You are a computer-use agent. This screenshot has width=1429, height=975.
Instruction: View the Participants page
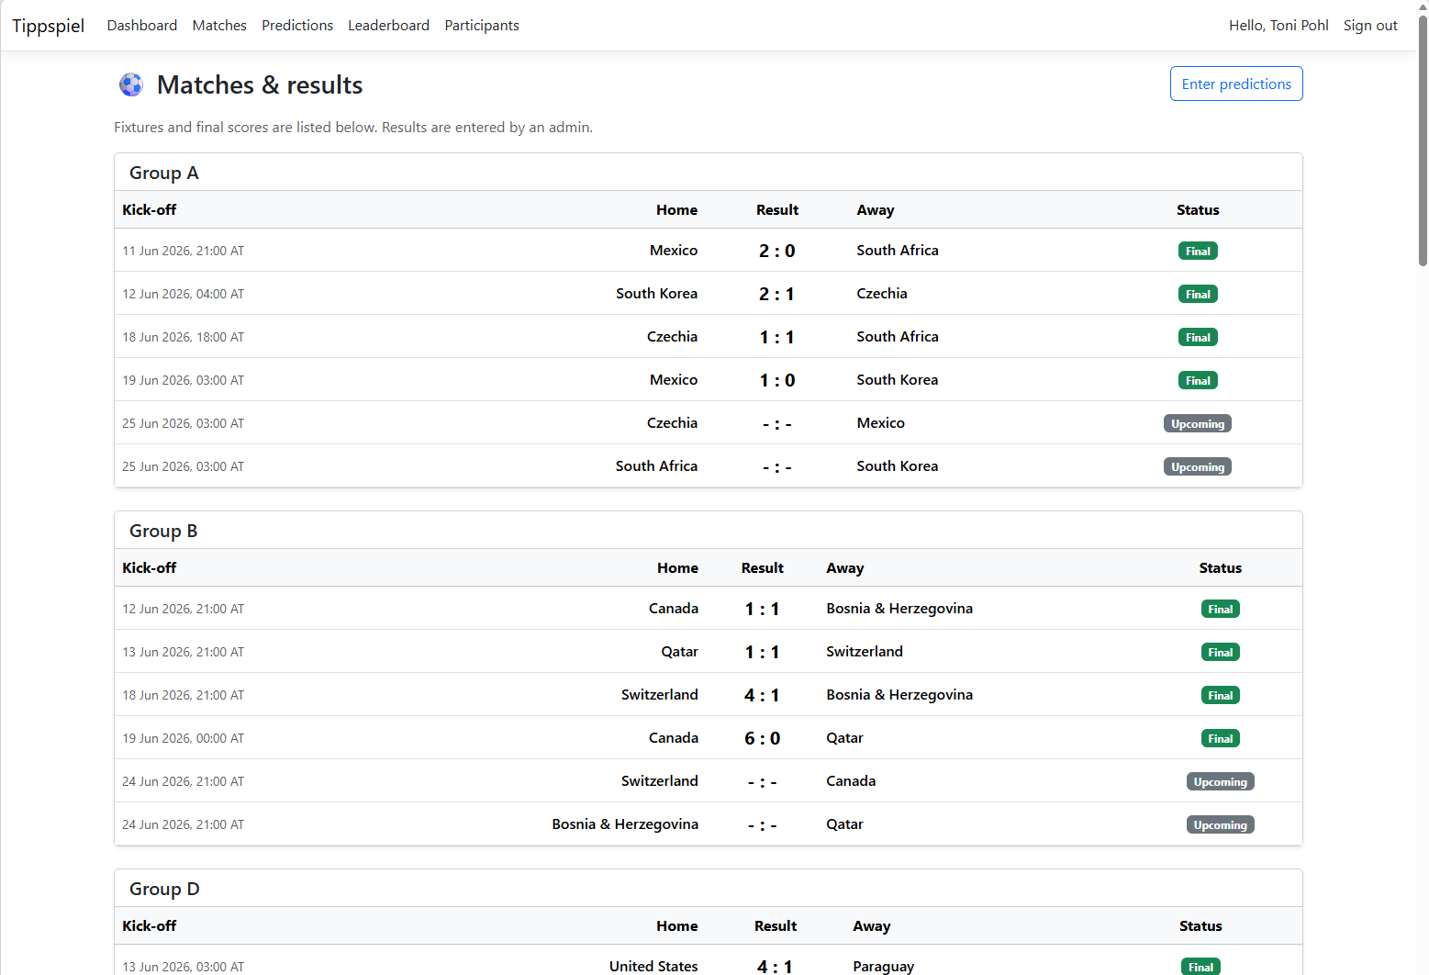[x=482, y=26]
